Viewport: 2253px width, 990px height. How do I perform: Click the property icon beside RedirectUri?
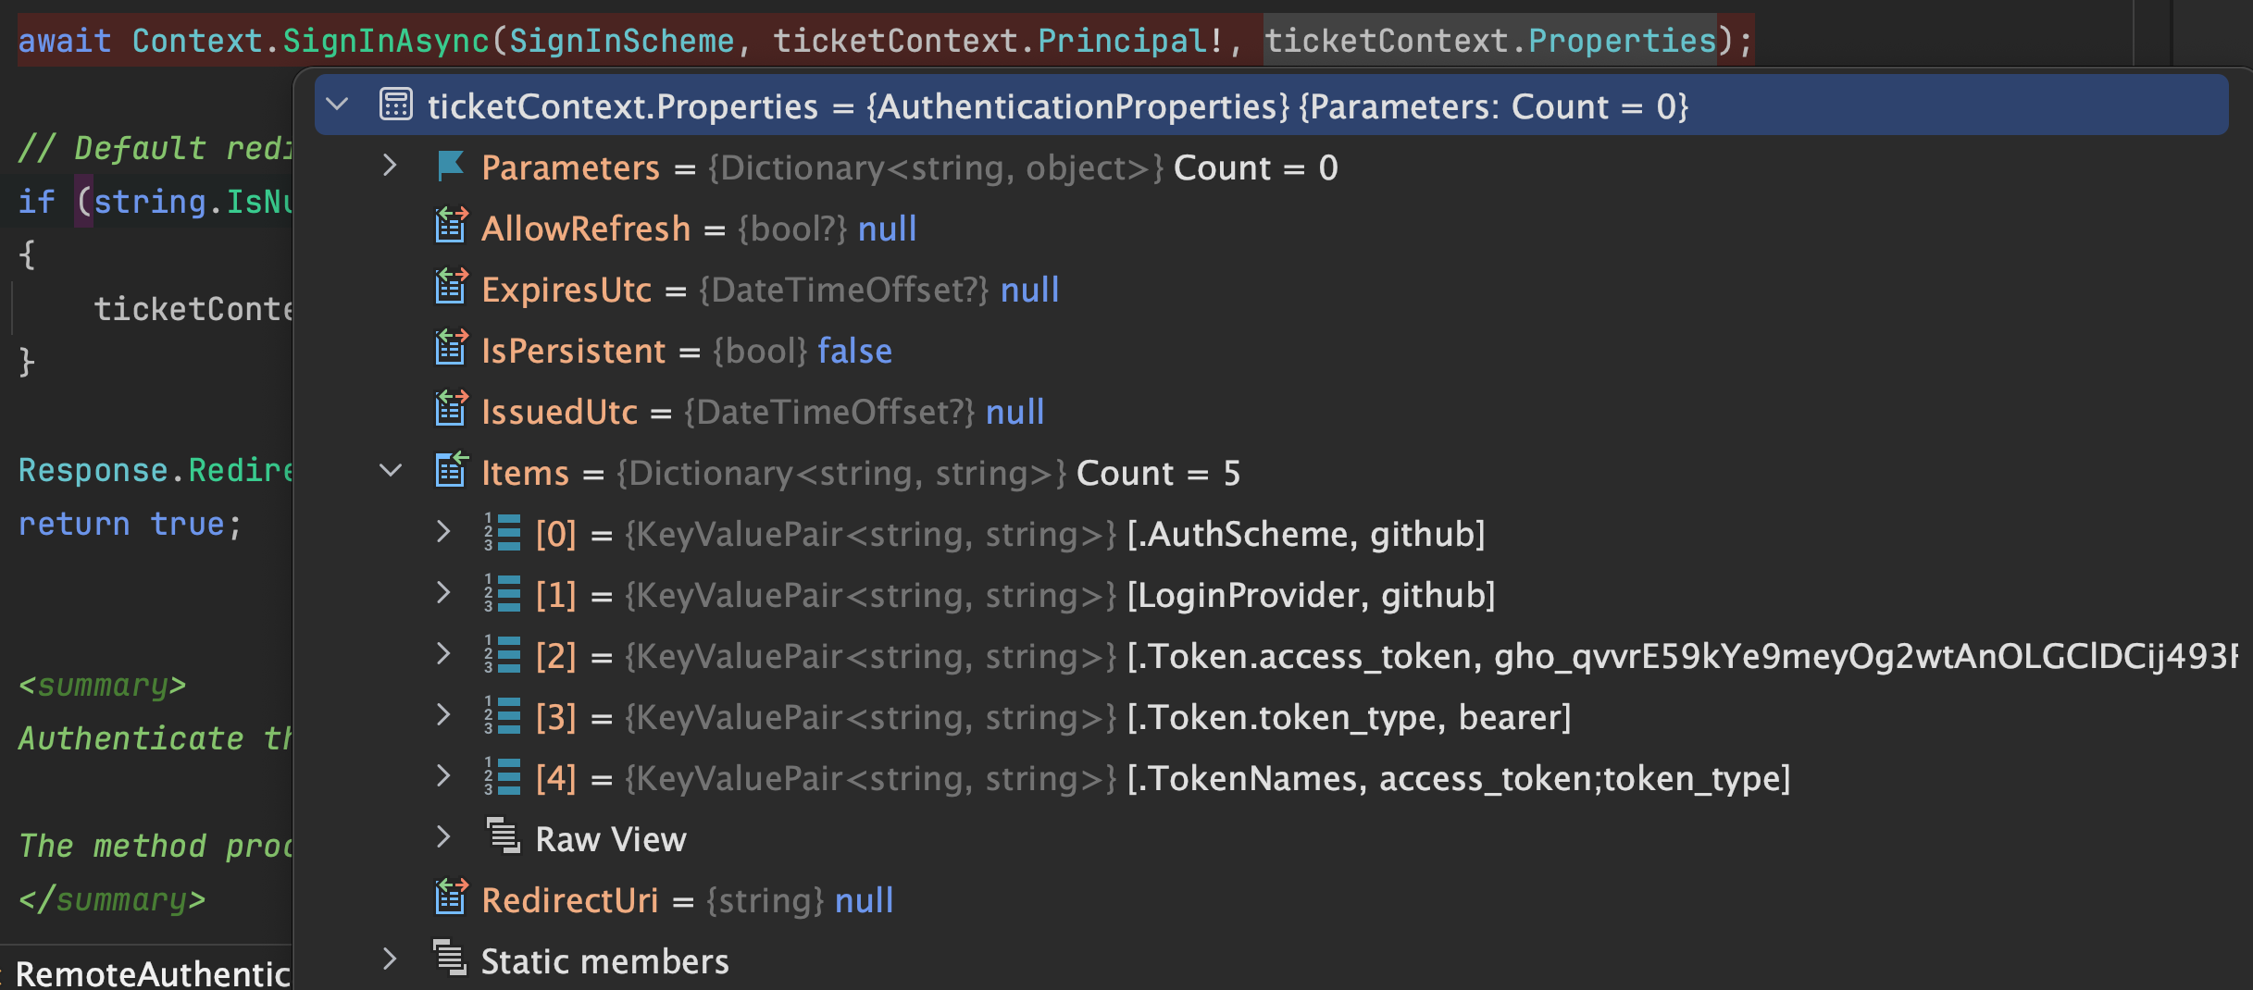pyautogui.click(x=451, y=898)
